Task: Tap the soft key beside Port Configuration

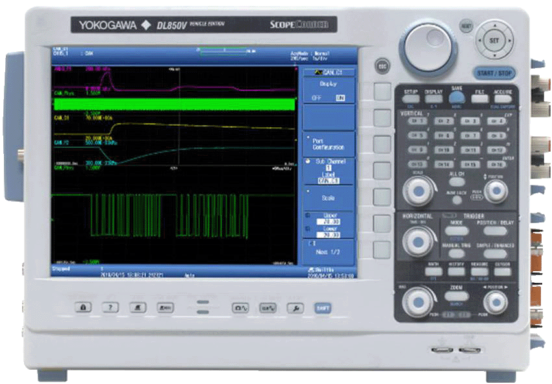Action: click(382, 144)
